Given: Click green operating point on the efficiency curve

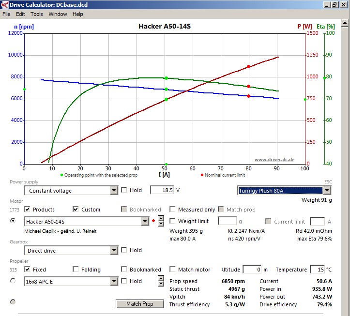Looking at the screenshot, I should pyautogui.click(x=166, y=78).
